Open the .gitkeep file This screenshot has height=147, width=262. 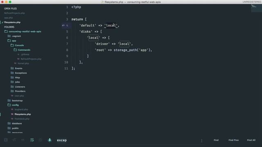[x=25, y=54]
